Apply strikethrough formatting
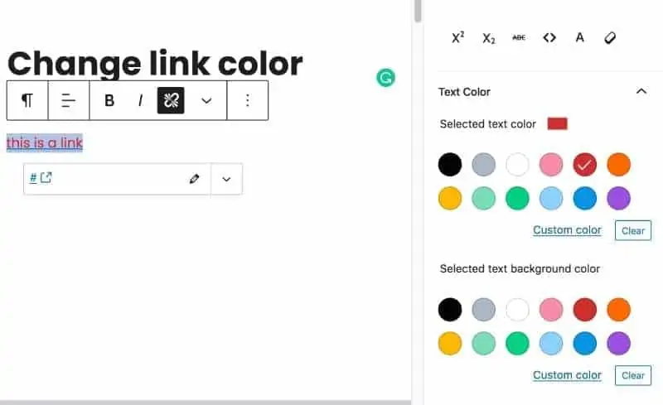 pos(519,37)
